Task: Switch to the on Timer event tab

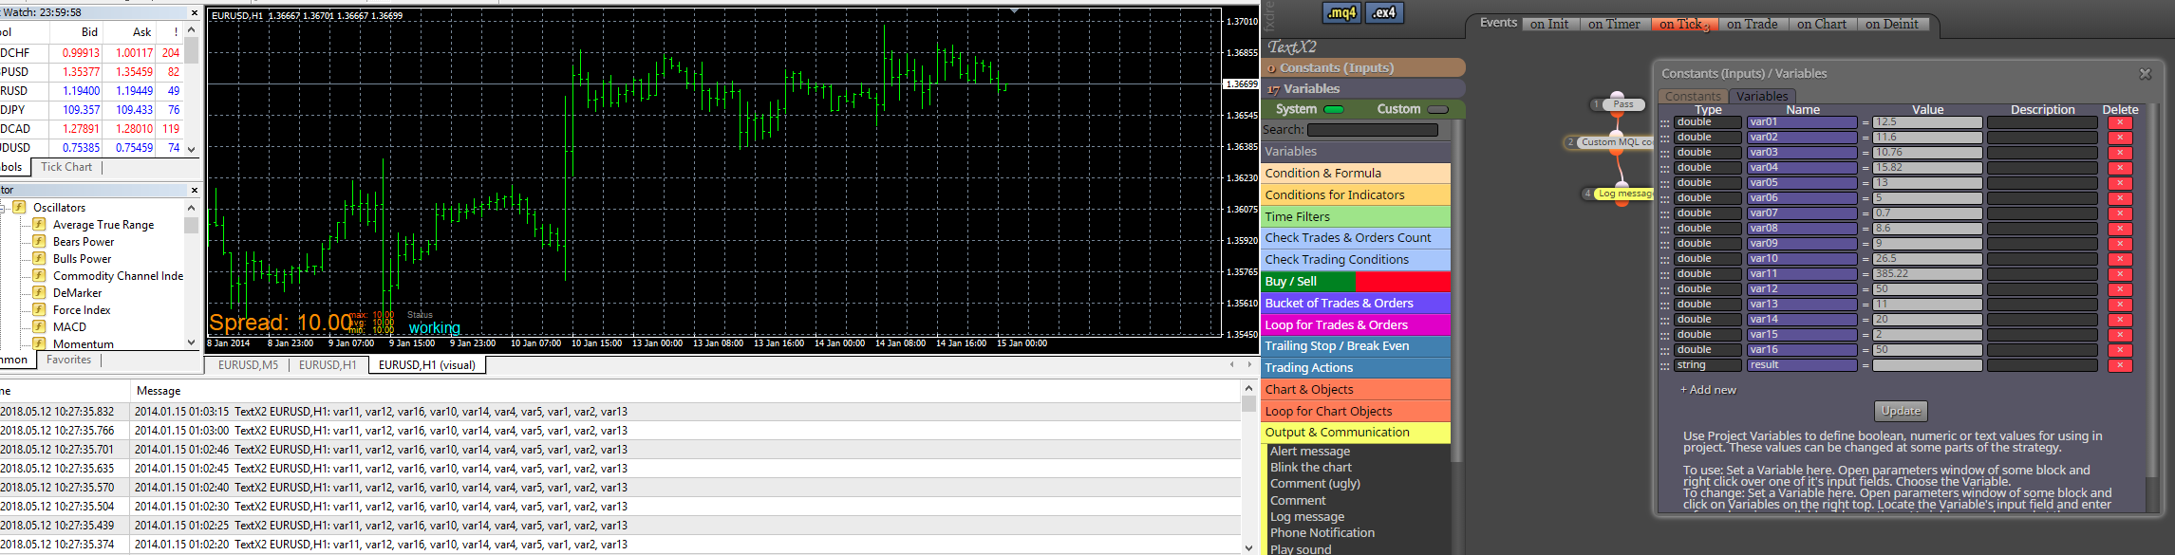Action: [1614, 24]
